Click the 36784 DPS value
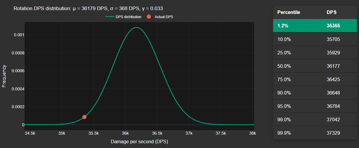This screenshot has width=359, height=148. (333, 106)
